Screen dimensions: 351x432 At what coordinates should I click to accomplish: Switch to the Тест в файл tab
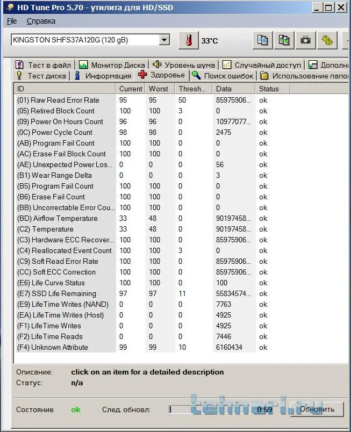click(44, 64)
